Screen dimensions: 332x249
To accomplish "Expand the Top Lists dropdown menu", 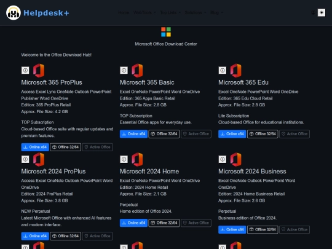I will pyautogui.click(x=170, y=13).
